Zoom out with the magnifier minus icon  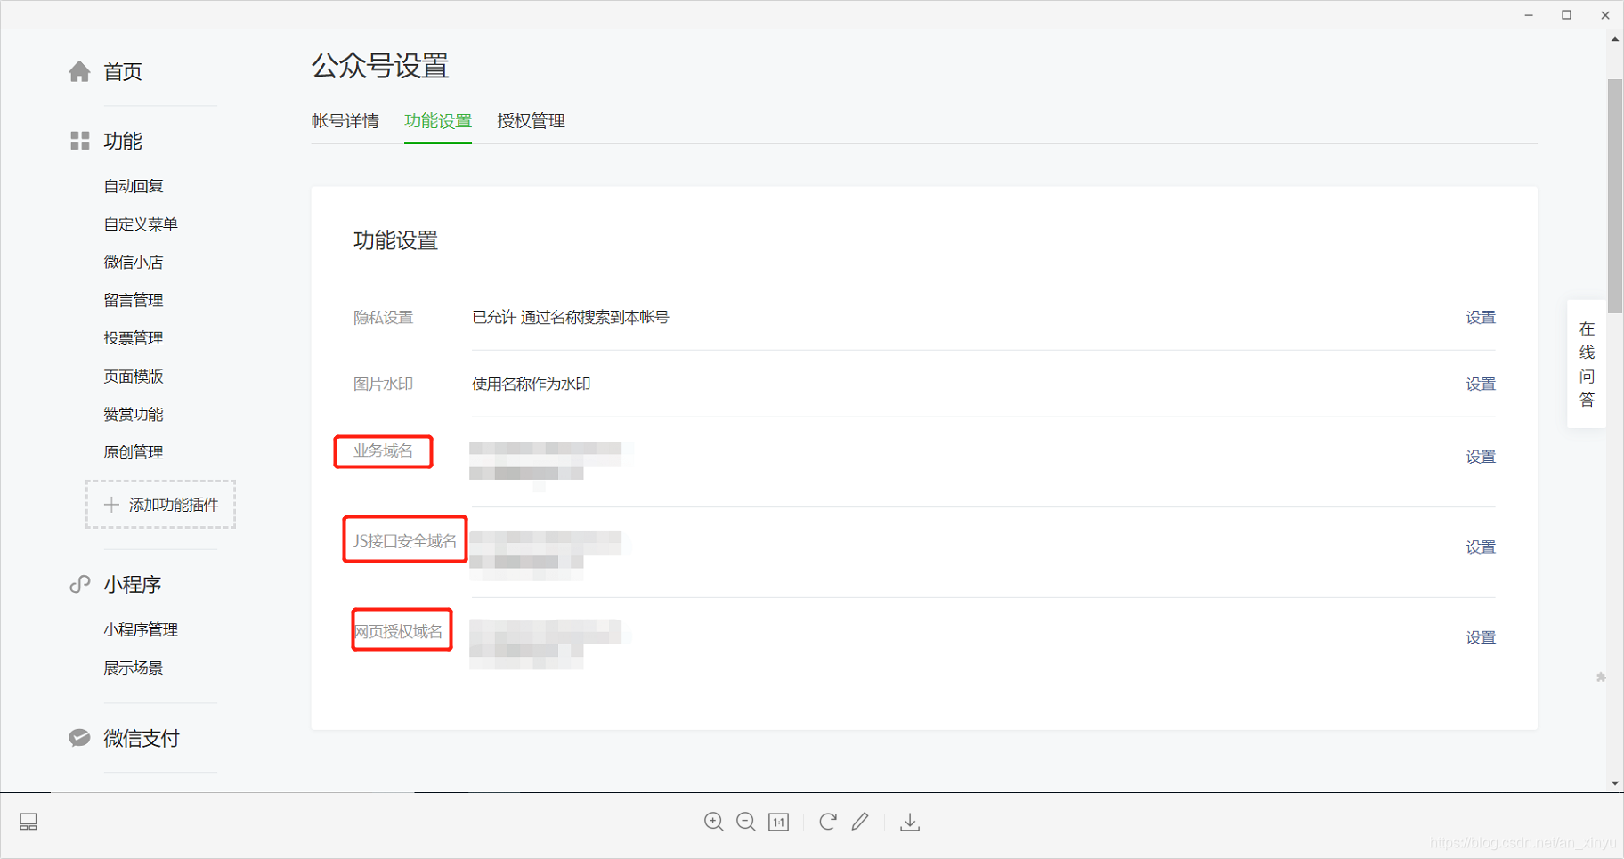[746, 822]
